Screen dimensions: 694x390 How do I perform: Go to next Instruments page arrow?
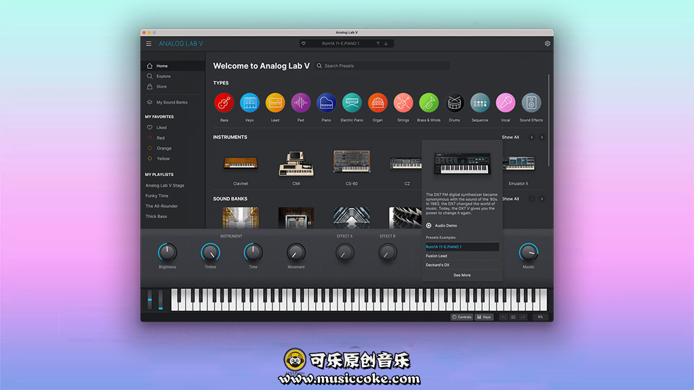coord(542,137)
